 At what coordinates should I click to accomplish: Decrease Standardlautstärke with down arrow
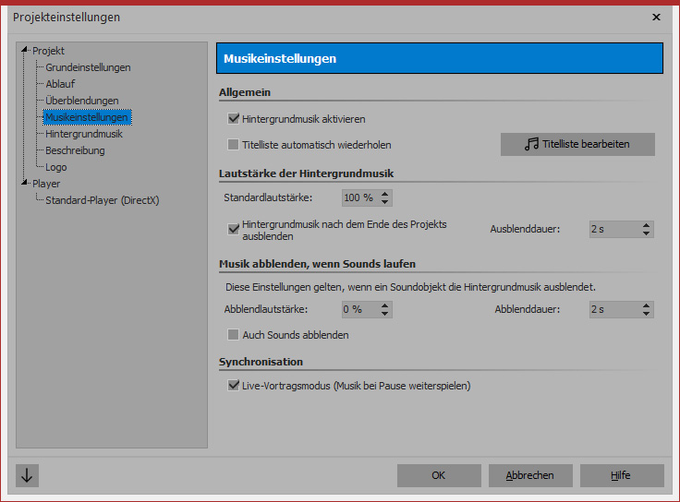coord(384,202)
